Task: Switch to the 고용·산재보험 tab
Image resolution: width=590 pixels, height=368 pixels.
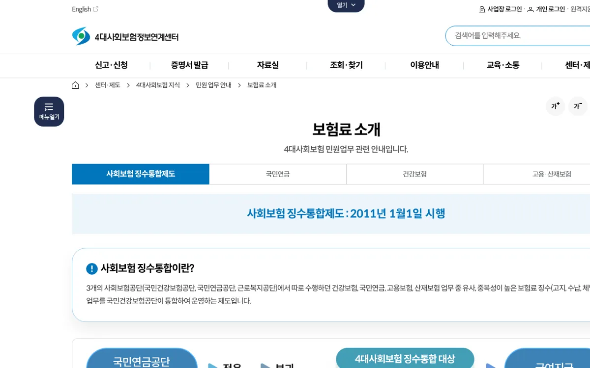Action: pos(552,174)
